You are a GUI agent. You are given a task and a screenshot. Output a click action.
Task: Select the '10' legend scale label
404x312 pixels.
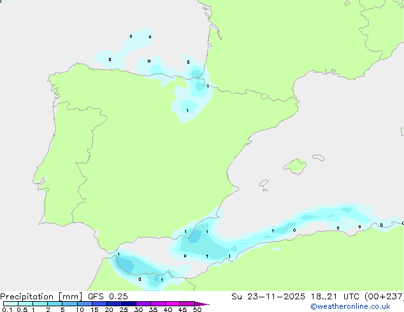click(x=80, y=309)
